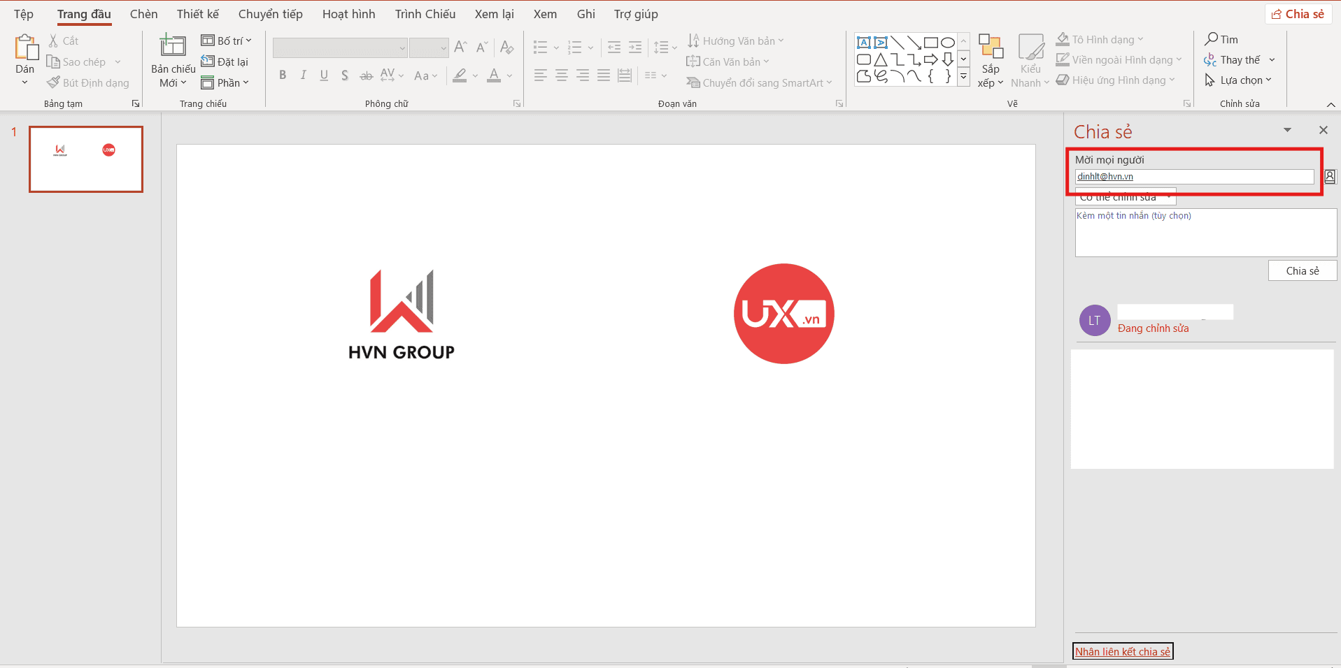
Task: Toggle Italic formatting button
Action: 303,75
